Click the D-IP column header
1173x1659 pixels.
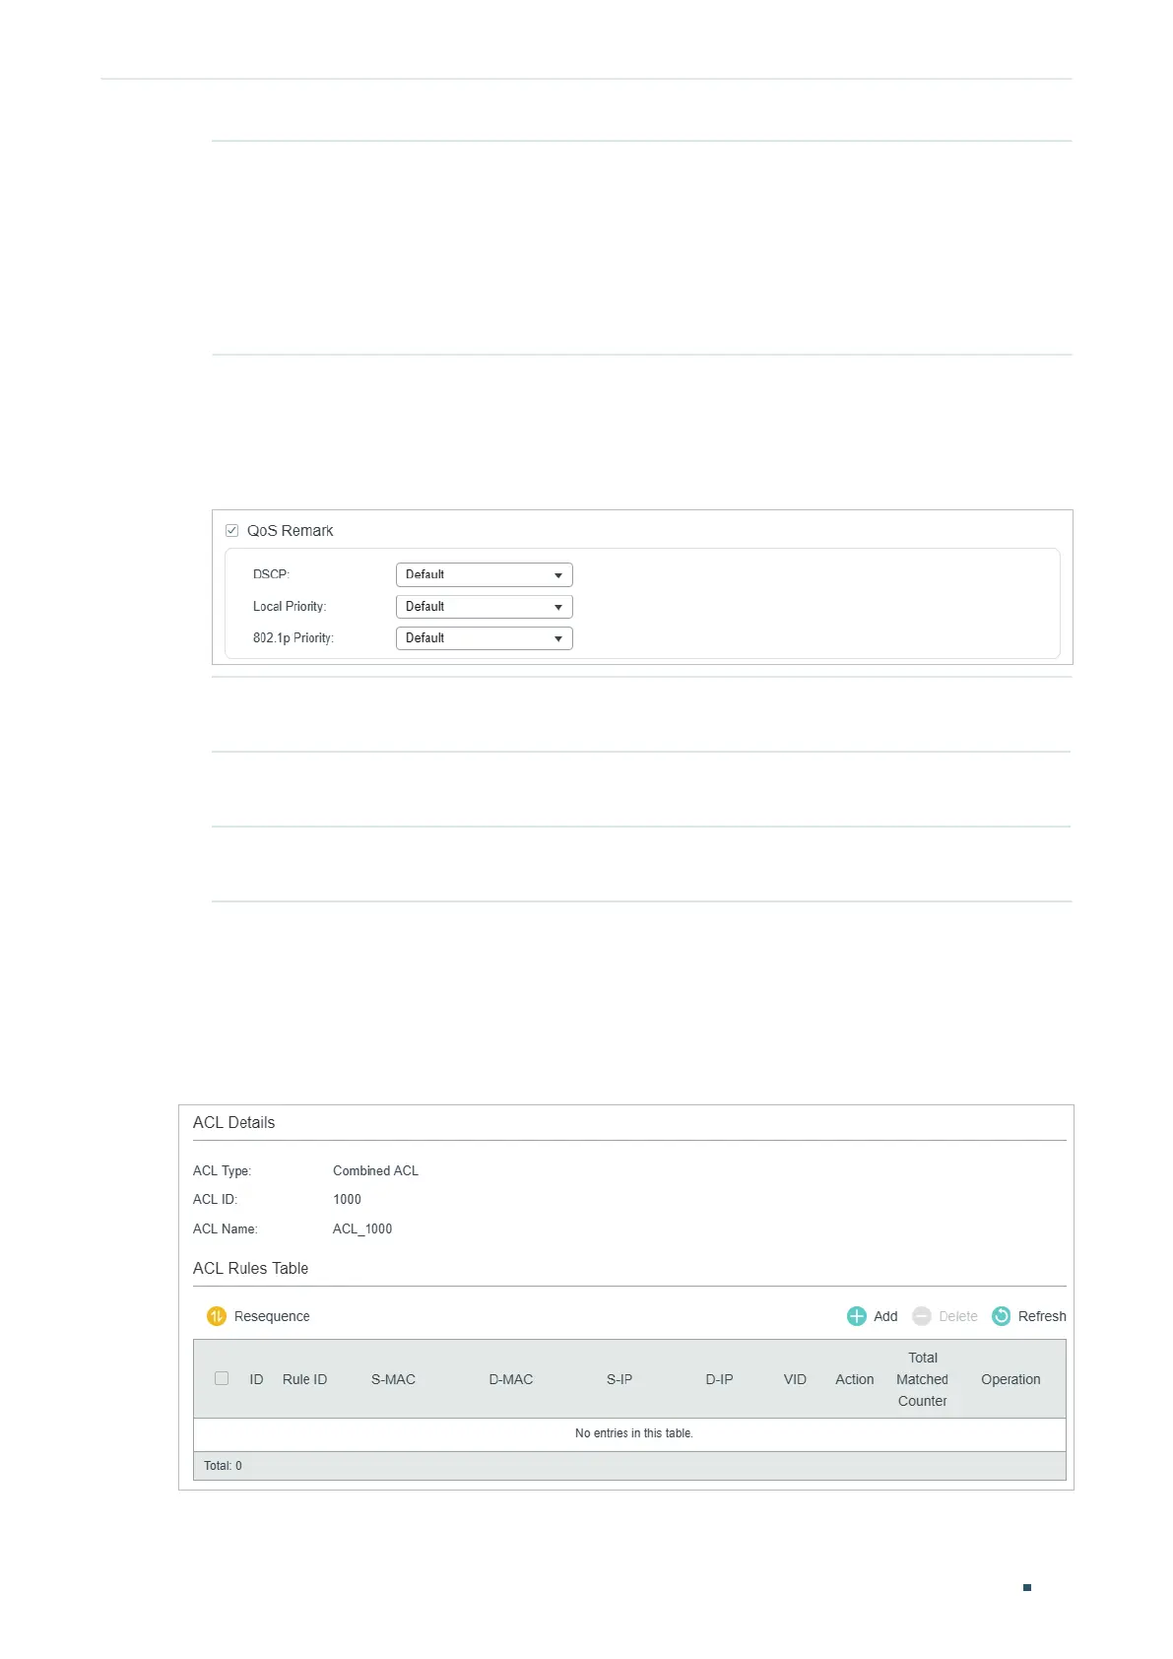[x=719, y=1379]
